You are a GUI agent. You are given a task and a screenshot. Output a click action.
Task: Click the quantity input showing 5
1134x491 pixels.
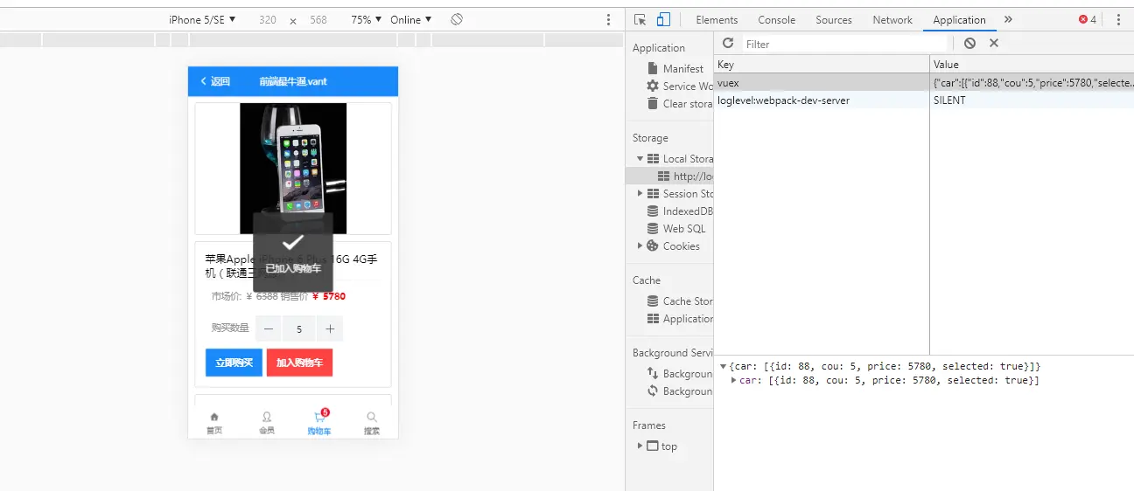[x=299, y=328]
